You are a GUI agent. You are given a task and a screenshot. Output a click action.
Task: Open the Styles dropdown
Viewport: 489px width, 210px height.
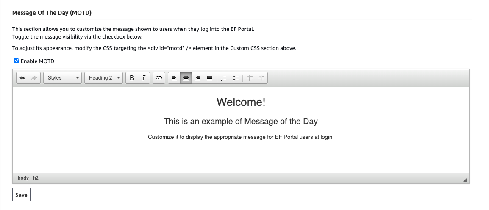(x=63, y=78)
